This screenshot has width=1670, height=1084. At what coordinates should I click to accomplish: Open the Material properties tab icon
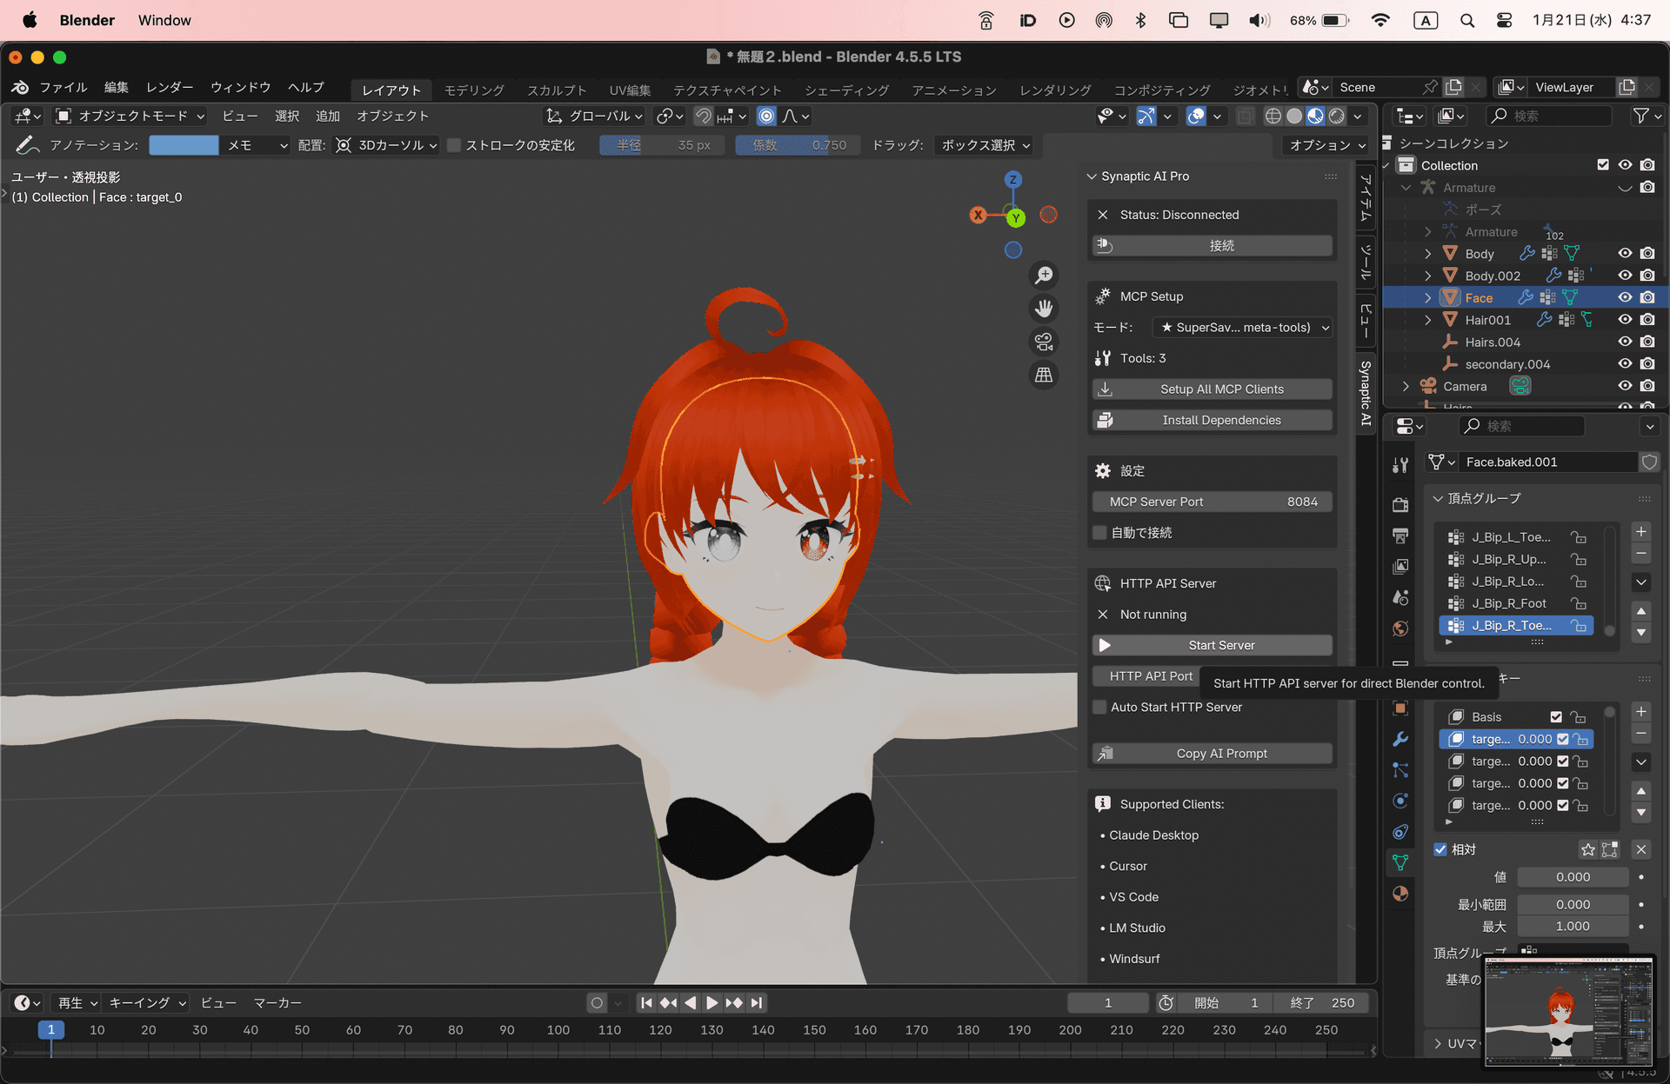[x=1400, y=894]
